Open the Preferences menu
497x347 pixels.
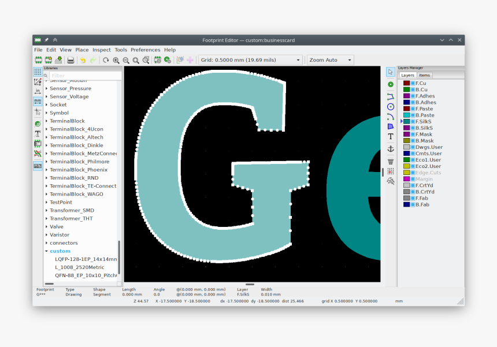pos(146,50)
